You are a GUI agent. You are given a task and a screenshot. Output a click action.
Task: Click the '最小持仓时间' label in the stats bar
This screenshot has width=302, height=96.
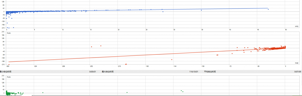pyautogui.click(x=6, y=71)
